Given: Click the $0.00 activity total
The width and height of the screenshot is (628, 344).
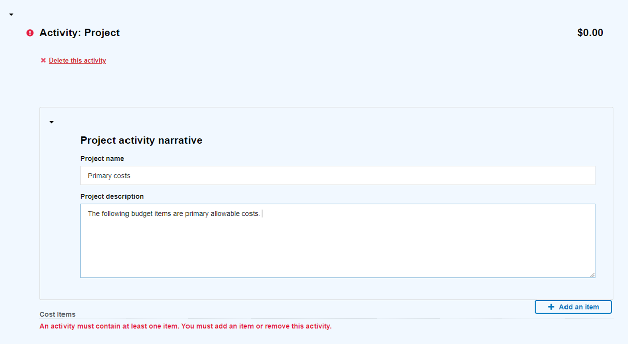Looking at the screenshot, I should tap(590, 33).
